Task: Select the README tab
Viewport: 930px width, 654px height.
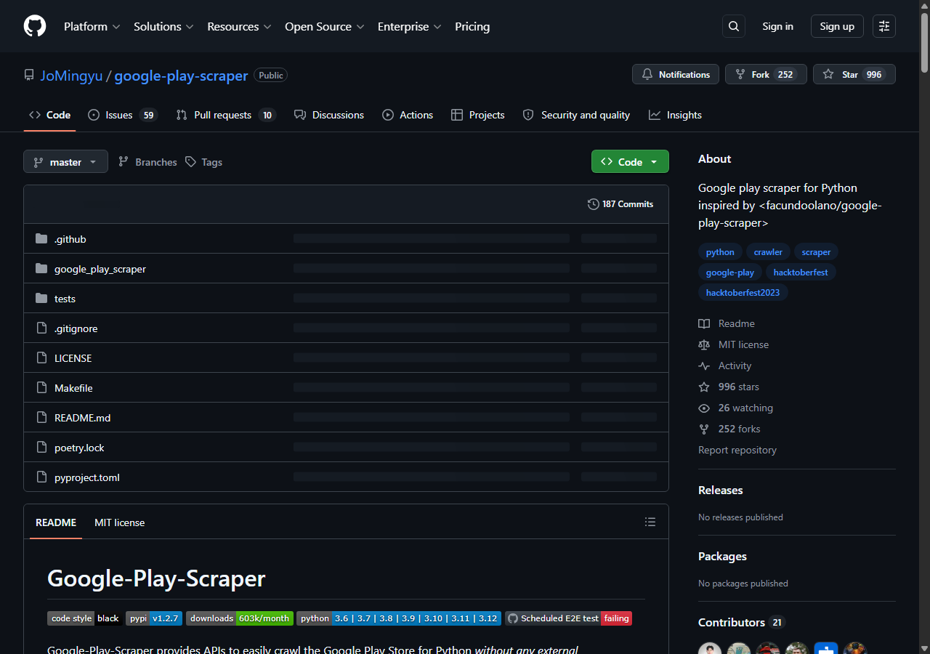Action: coord(56,522)
